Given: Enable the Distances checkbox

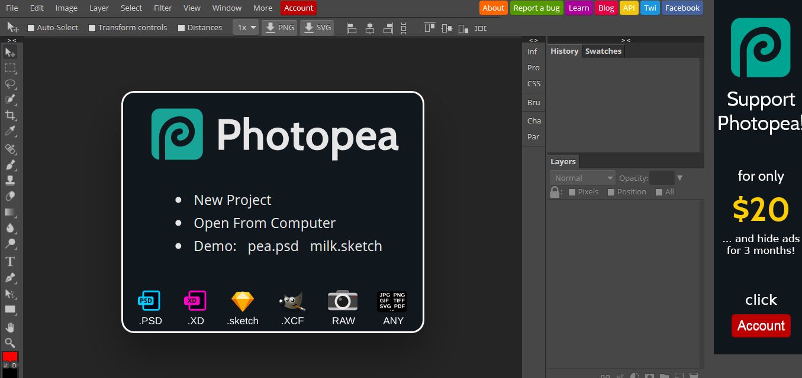Looking at the screenshot, I should point(182,28).
